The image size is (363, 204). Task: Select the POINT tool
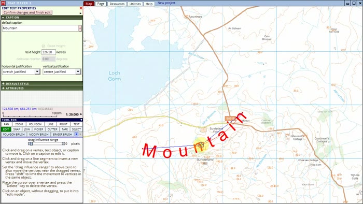coord(63,124)
